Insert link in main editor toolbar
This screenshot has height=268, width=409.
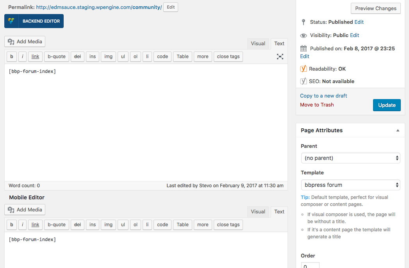pyautogui.click(x=35, y=57)
